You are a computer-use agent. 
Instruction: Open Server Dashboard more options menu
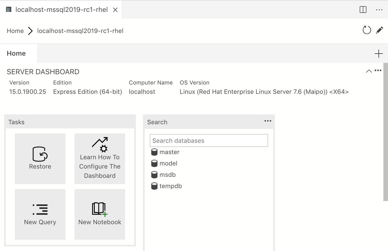coord(378,70)
